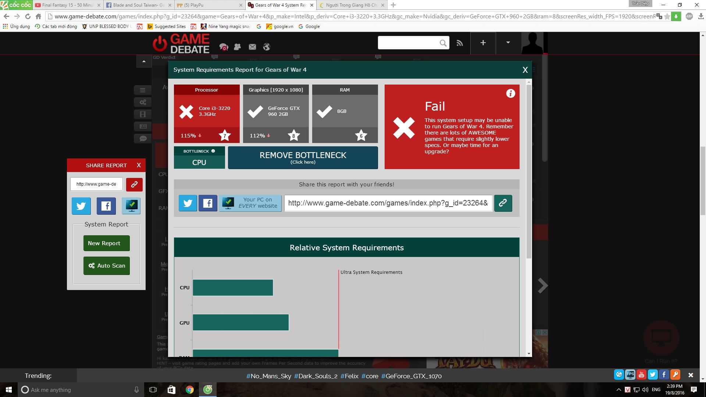Image resolution: width=706 pixels, height=397 pixels.
Task: Copy report link with green chain icon
Action: click(503, 203)
